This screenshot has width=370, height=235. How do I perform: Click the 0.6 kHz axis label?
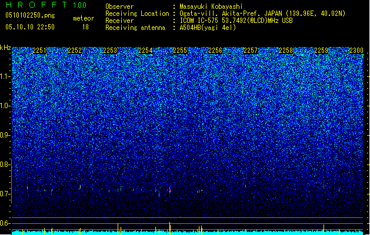tap(5, 223)
